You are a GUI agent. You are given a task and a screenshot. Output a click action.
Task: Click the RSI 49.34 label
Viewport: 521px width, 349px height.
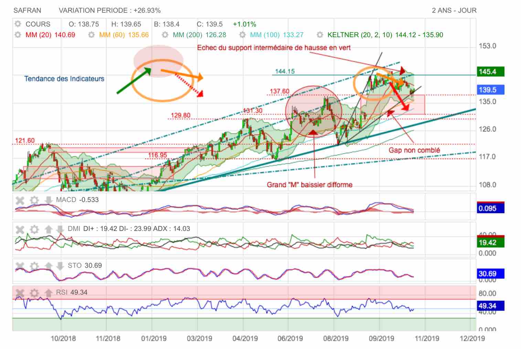coord(72,293)
